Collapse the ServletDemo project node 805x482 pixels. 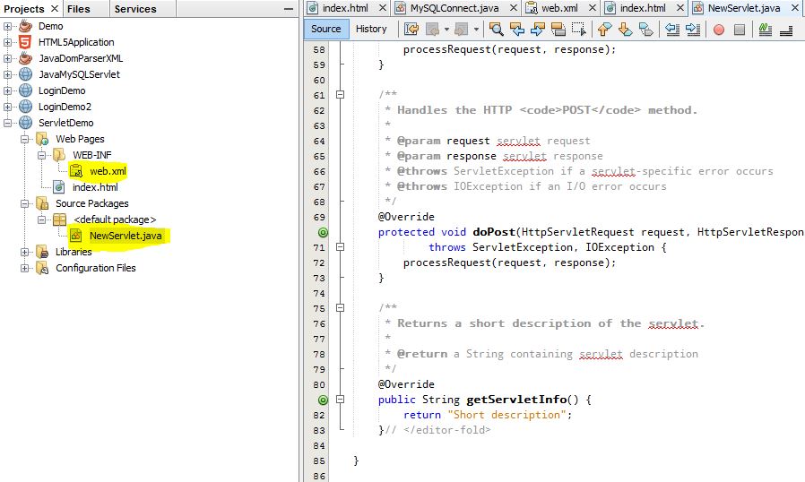click(8, 123)
